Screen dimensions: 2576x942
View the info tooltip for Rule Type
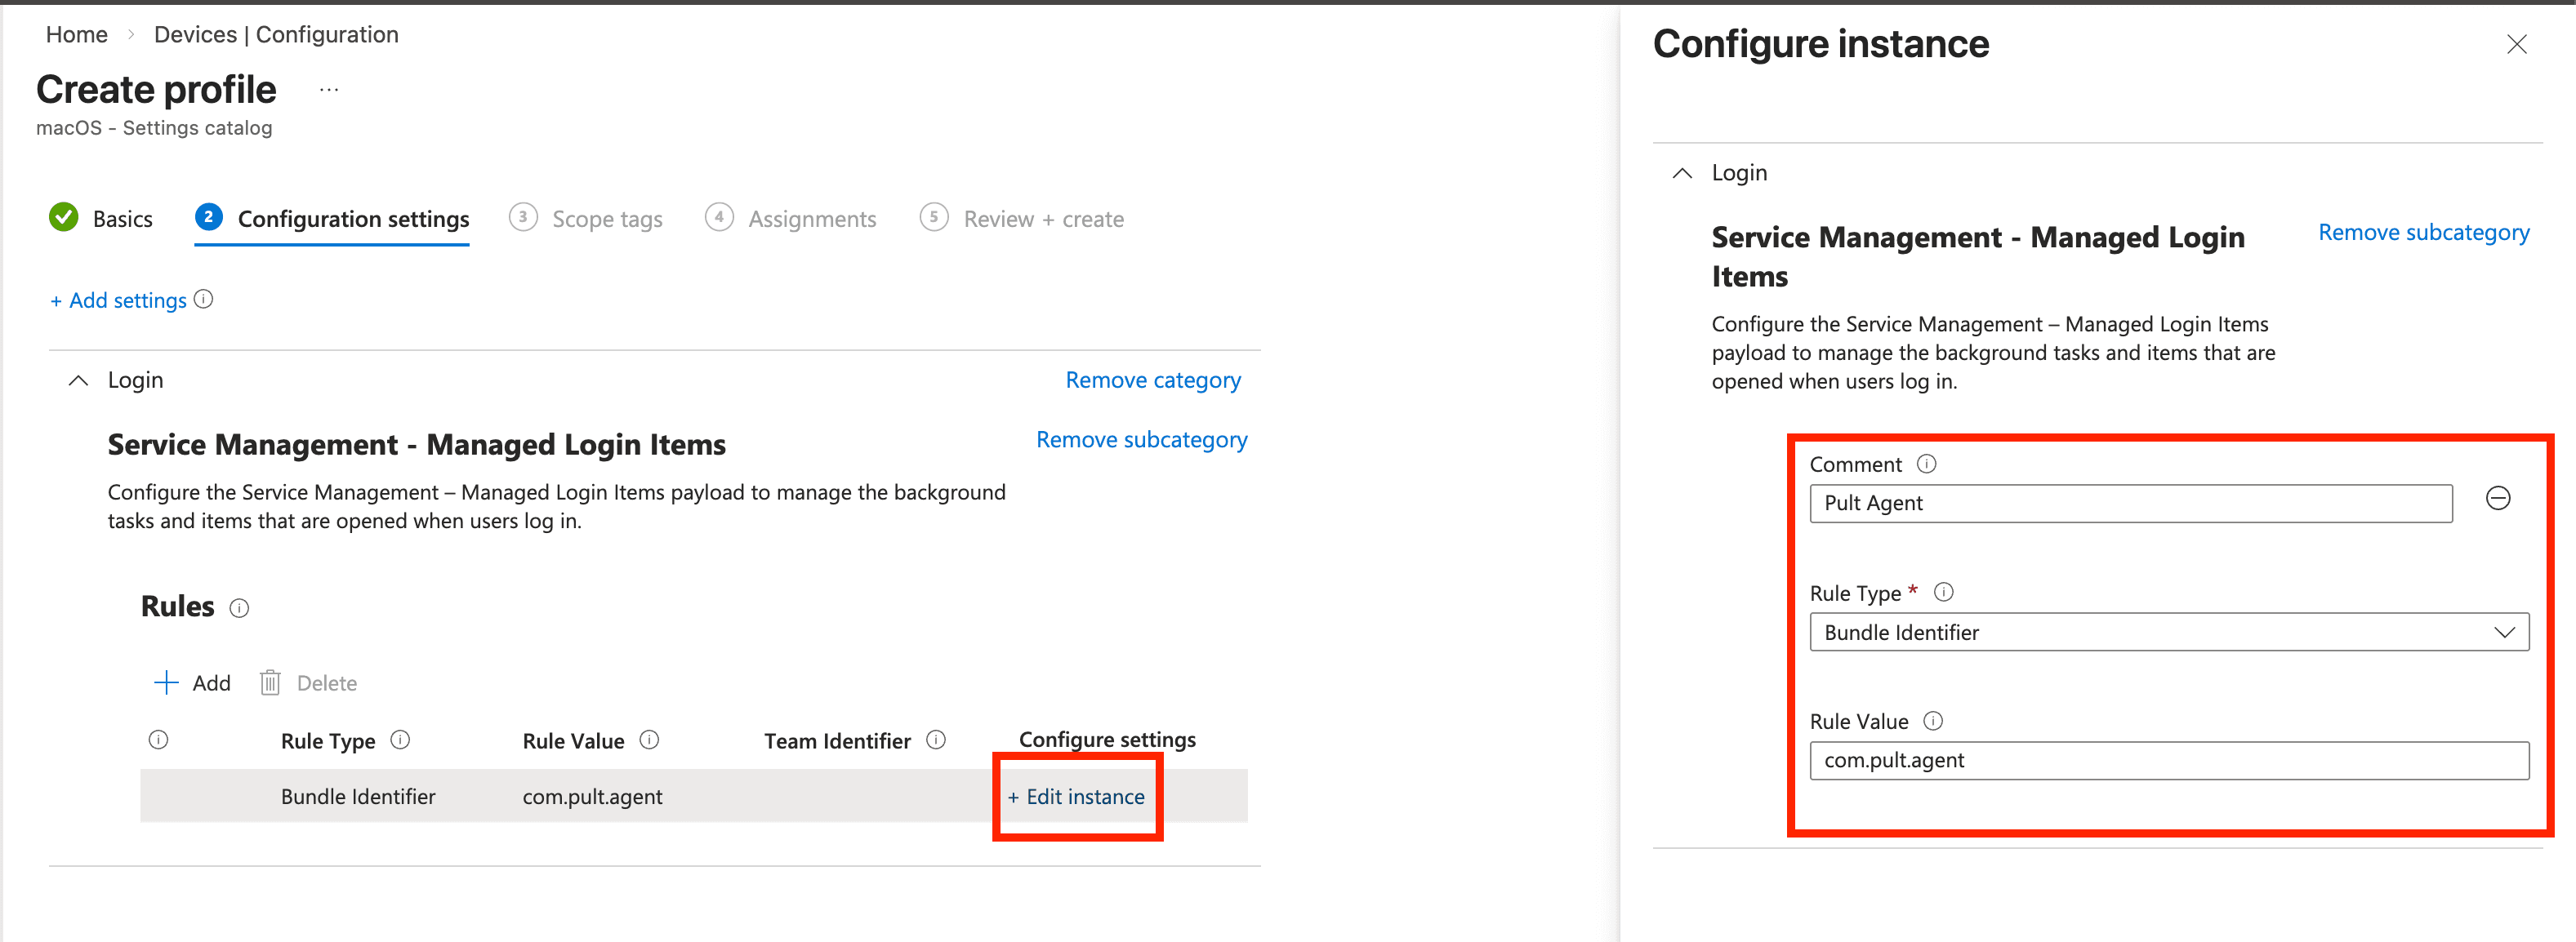pyautogui.click(x=1944, y=591)
